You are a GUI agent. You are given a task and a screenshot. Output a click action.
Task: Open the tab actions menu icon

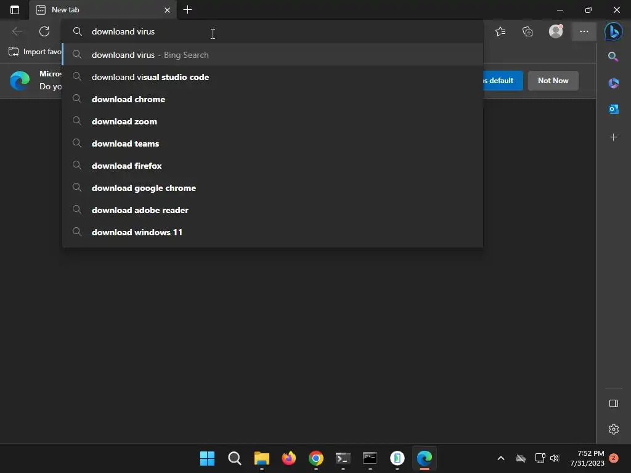click(x=15, y=10)
